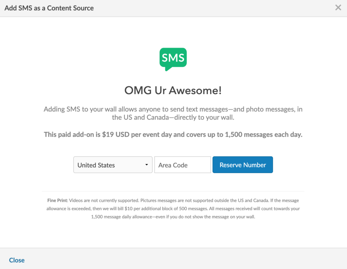Click the pricing line about $19 USD
347x269 pixels.
[172, 134]
